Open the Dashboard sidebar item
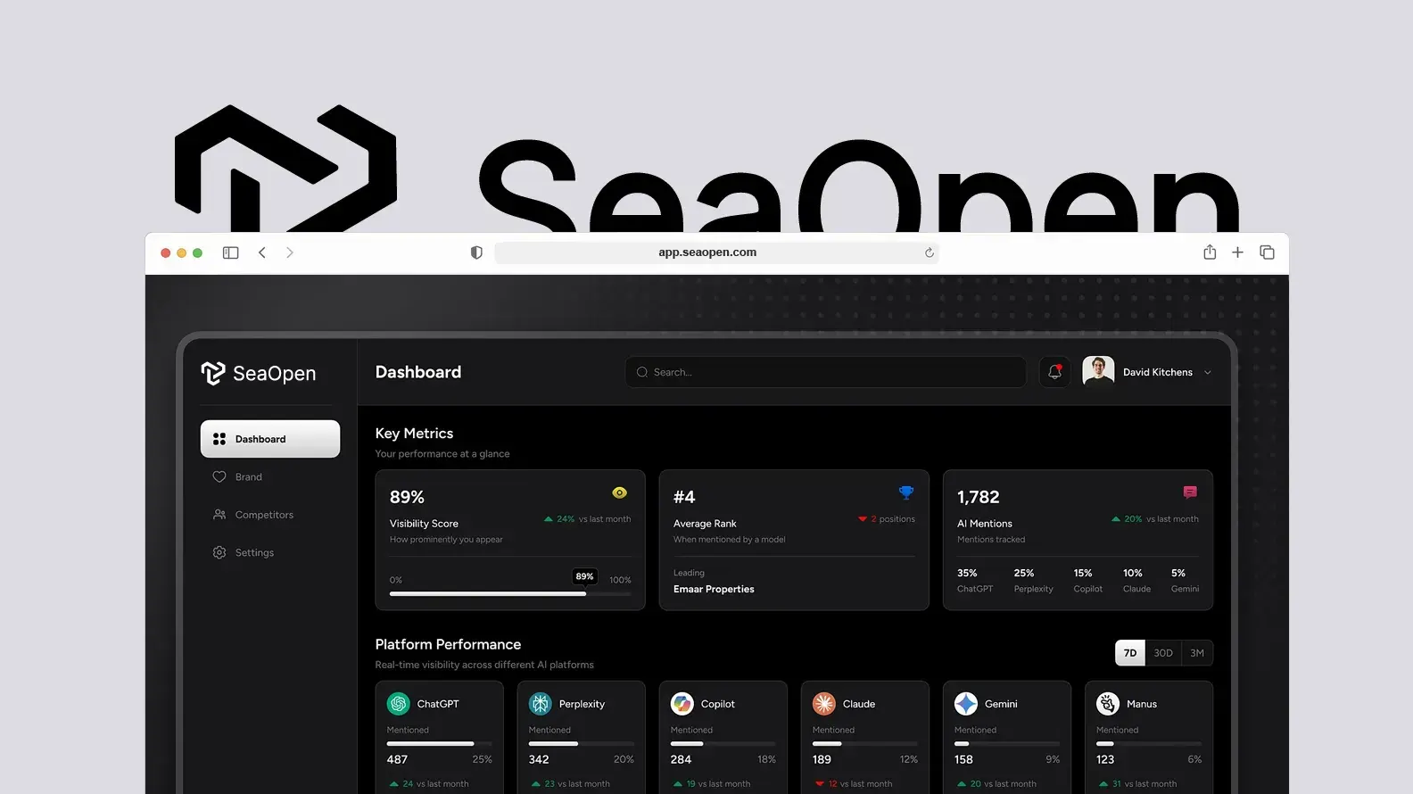 (x=270, y=439)
